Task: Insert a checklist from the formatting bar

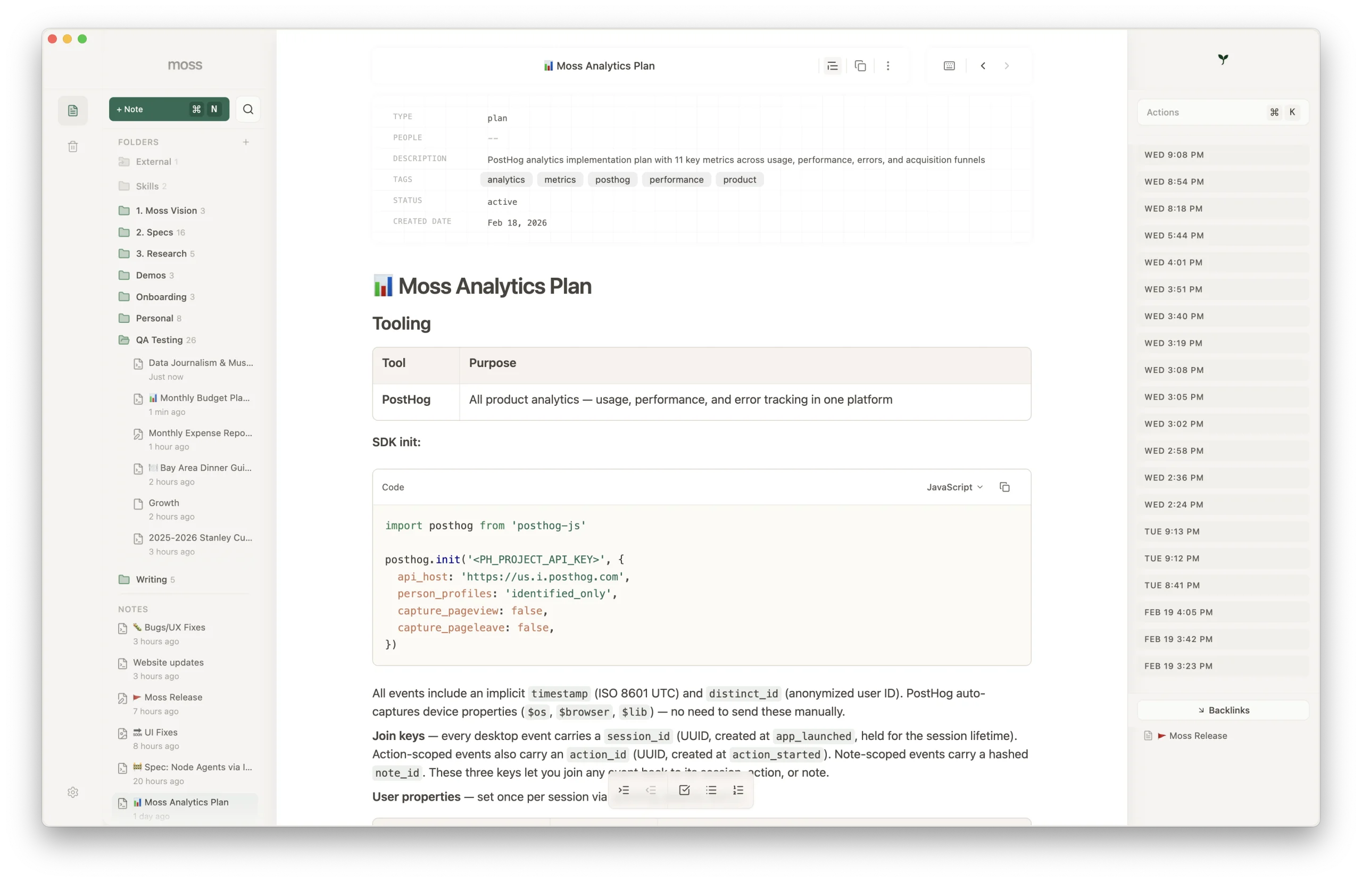Action: 684,791
